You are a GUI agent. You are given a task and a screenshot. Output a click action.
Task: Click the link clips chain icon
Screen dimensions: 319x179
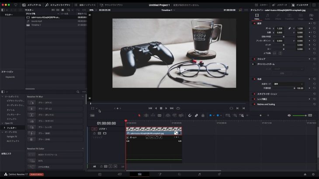(196, 115)
